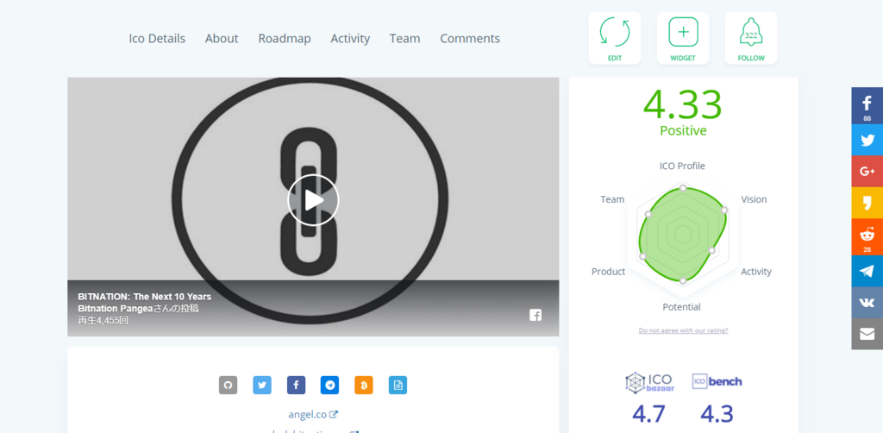Open the ICO bazaar logo

[x=649, y=382]
